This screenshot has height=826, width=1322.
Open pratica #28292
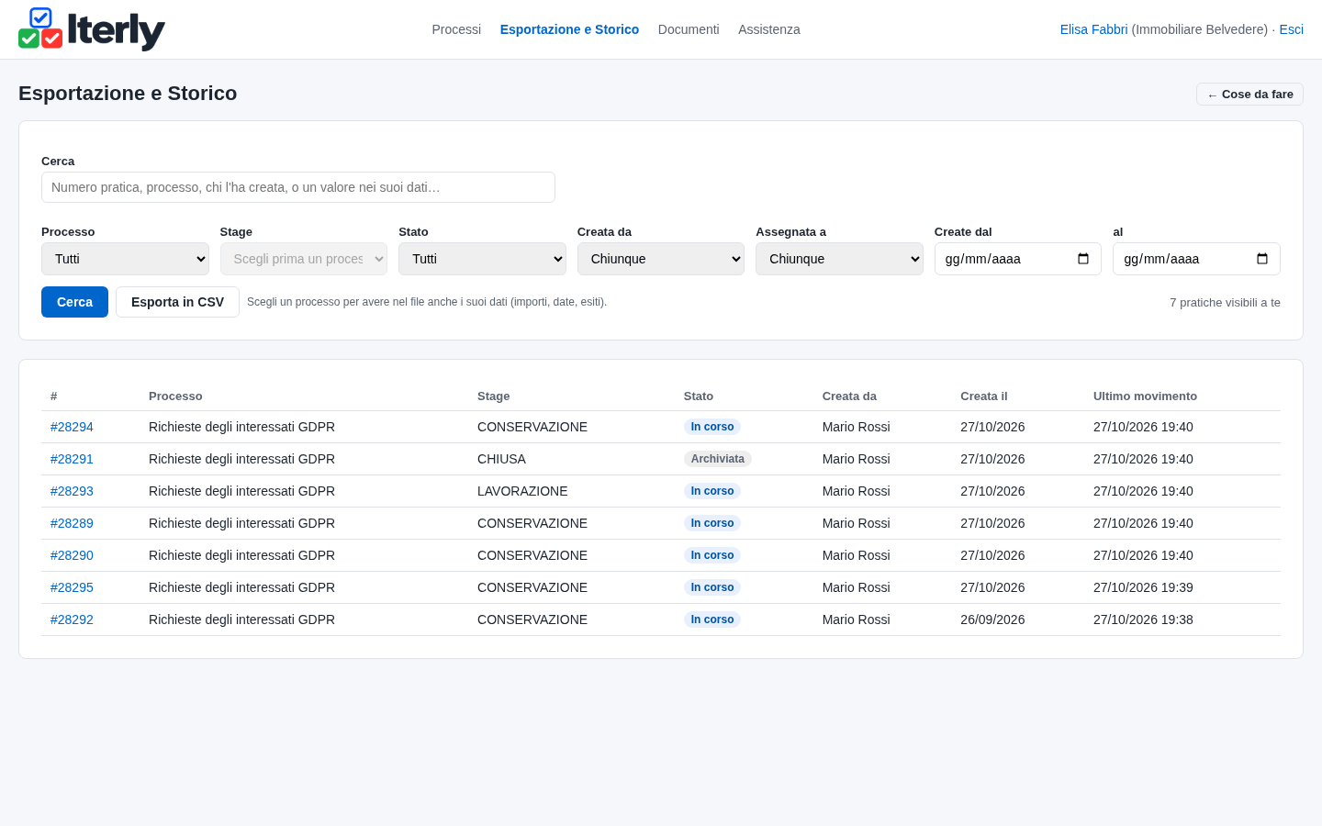(x=72, y=619)
